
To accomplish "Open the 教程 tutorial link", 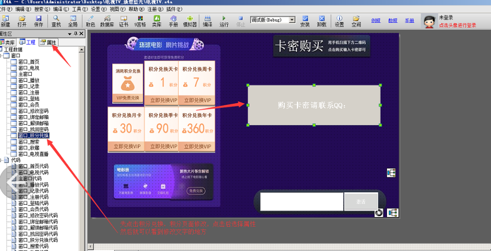I will [x=393, y=21].
